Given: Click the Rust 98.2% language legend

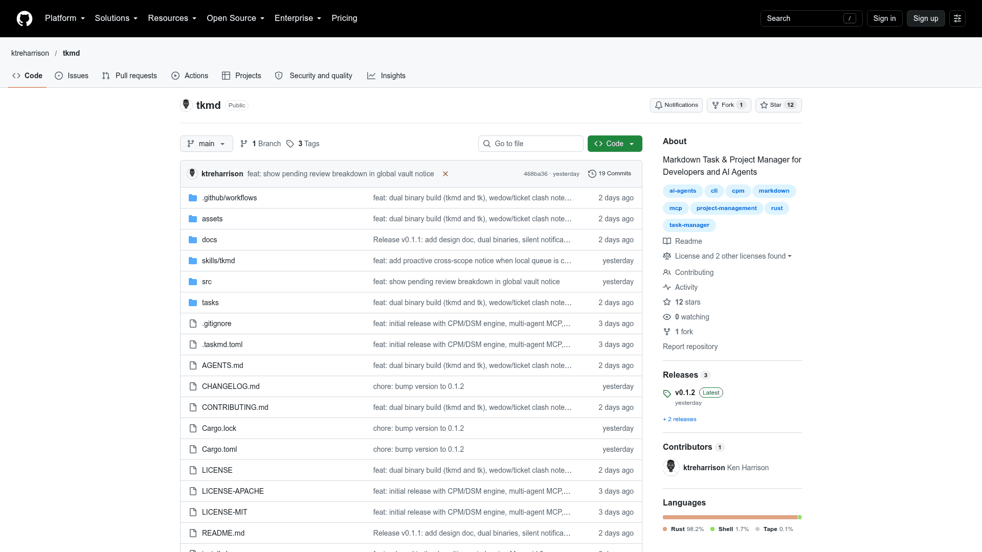Looking at the screenshot, I should tap(683, 529).
